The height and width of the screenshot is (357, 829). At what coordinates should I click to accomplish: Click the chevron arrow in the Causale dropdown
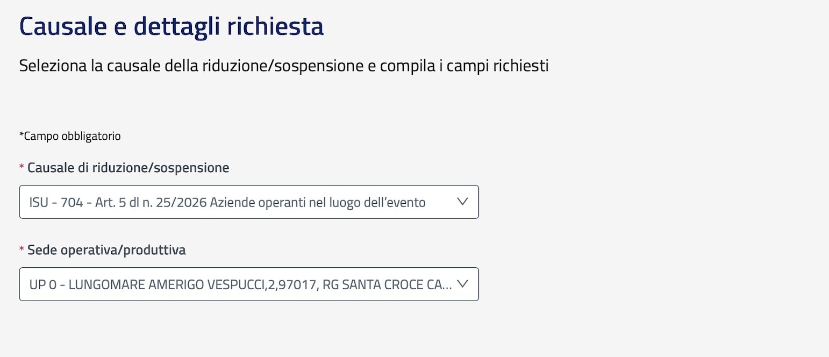click(462, 202)
